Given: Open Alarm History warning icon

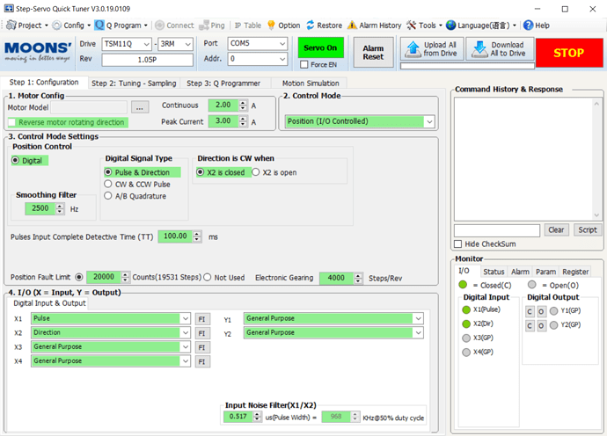Looking at the screenshot, I should click(x=352, y=25).
